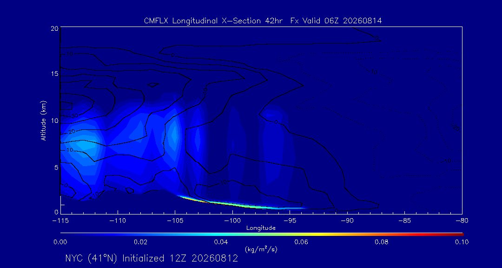Click the contour label 30 near left edge
This screenshot has height=268, width=502.
click(74, 116)
